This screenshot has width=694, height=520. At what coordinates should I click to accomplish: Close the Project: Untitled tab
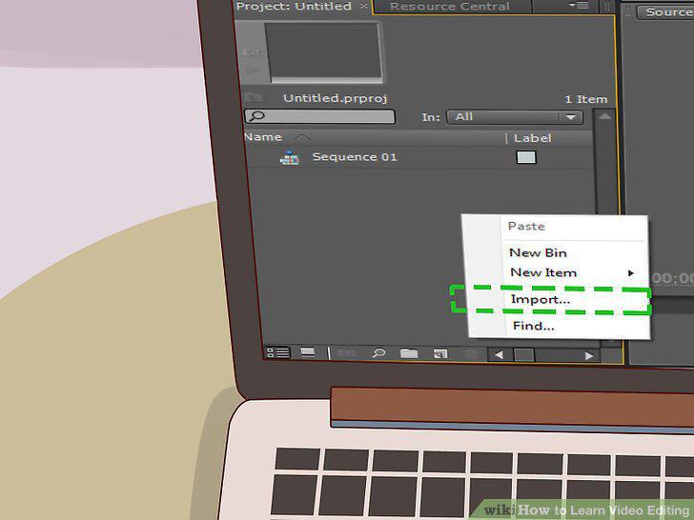tap(363, 6)
